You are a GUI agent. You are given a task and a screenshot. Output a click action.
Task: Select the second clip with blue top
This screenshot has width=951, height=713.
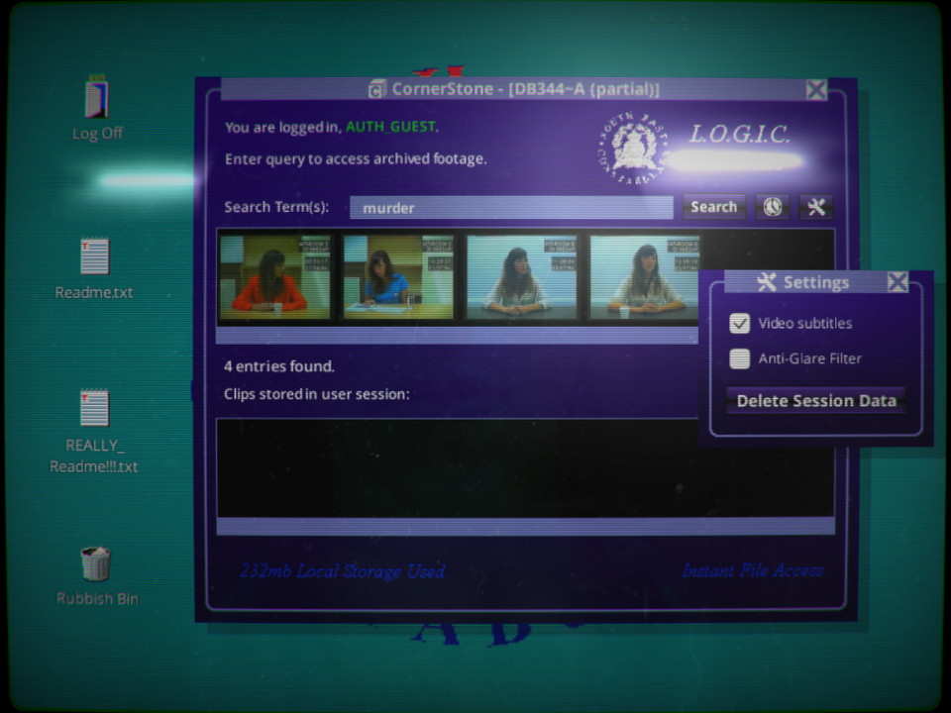398,276
